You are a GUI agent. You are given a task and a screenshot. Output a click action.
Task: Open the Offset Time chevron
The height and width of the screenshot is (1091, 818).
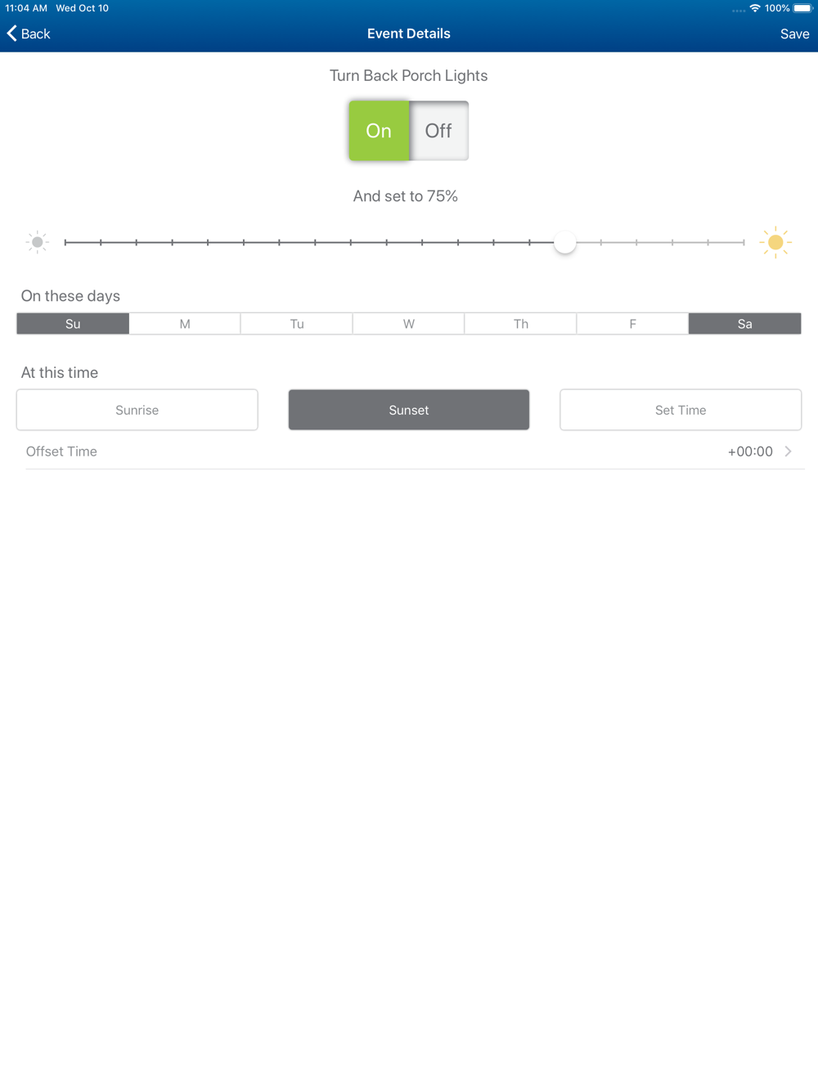pos(789,451)
